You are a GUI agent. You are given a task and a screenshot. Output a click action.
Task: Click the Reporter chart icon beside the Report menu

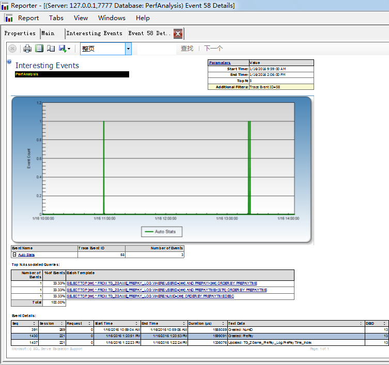pos(9,18)
